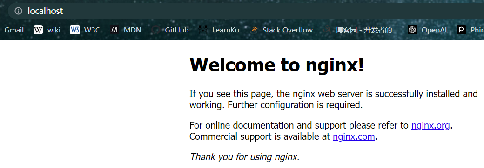Click the GitHub bookmark icon
Screen dimensions: 484x168
point(156,30)
